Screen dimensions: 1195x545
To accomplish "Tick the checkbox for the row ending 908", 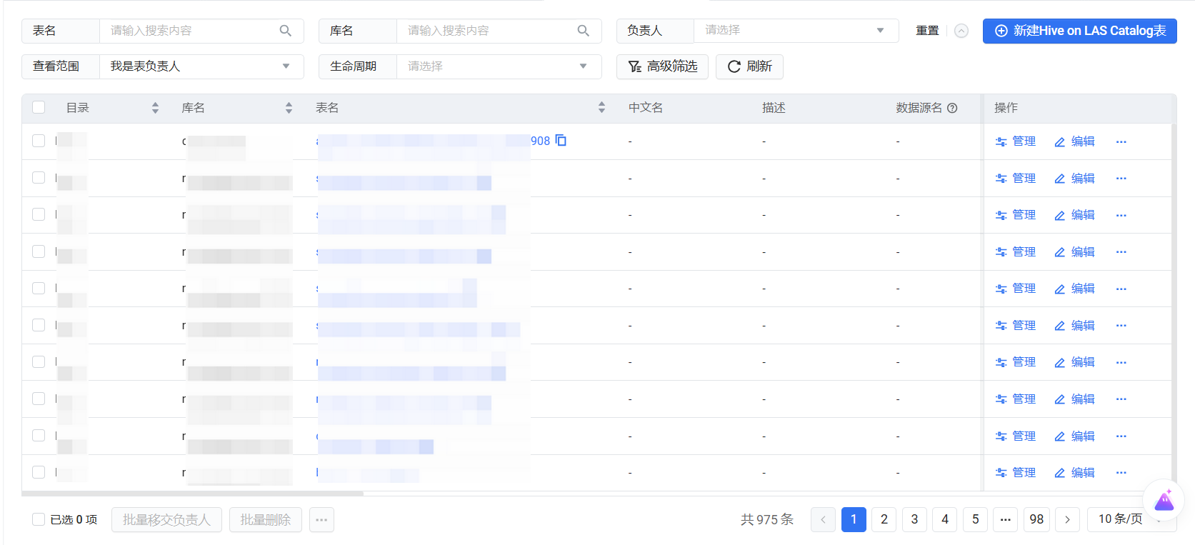I will (x=39, y=141).
